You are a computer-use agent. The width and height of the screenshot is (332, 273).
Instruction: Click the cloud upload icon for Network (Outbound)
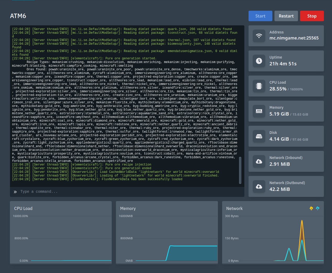pyautogui.click(x=259, y=186)
